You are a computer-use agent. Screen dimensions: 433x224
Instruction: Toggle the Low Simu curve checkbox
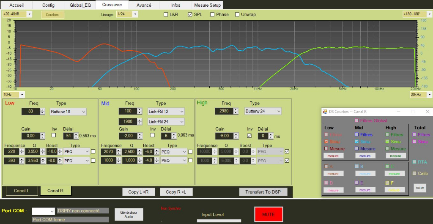[326, 142]
